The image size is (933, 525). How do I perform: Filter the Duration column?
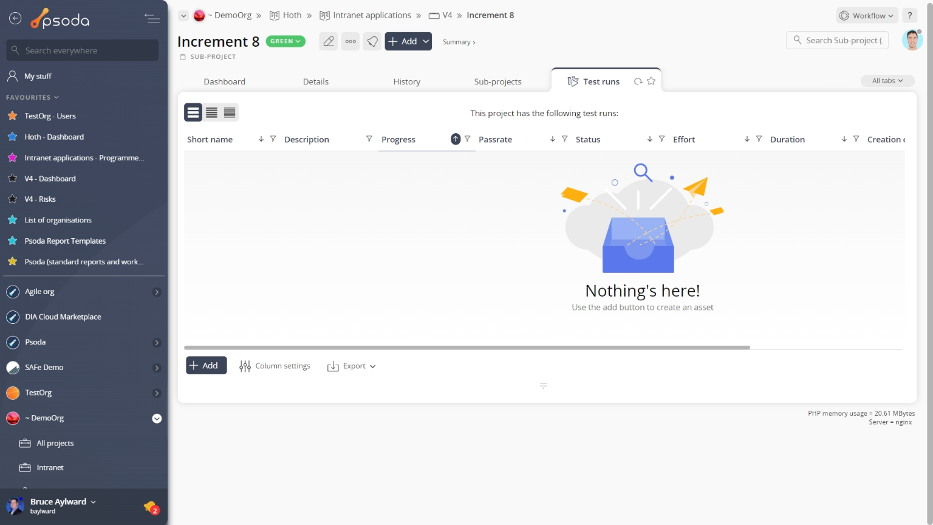856,139
